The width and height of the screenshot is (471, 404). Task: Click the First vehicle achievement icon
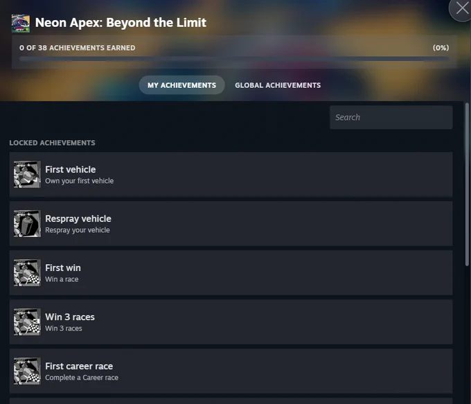[27, 175]
